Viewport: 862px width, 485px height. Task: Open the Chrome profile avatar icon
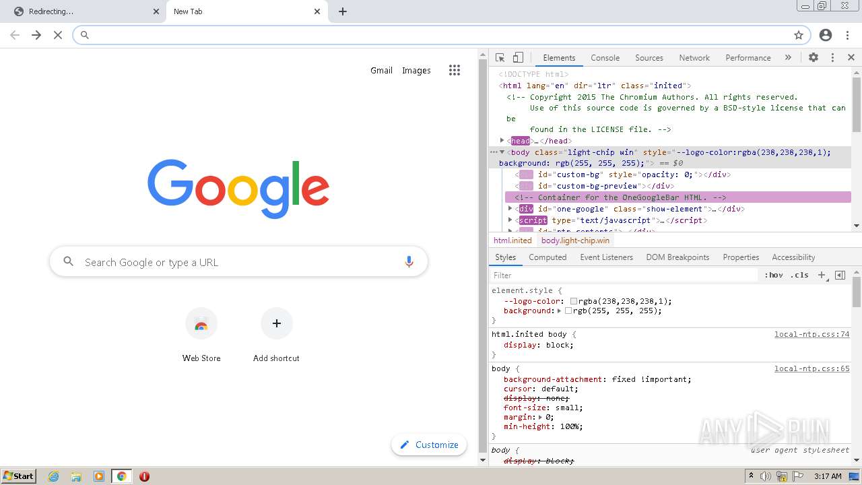pos(826,35)
